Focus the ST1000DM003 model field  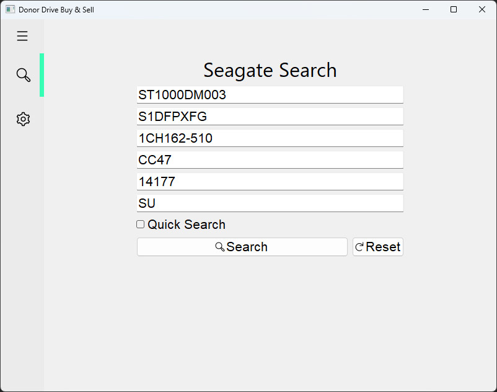coord(270,95)
